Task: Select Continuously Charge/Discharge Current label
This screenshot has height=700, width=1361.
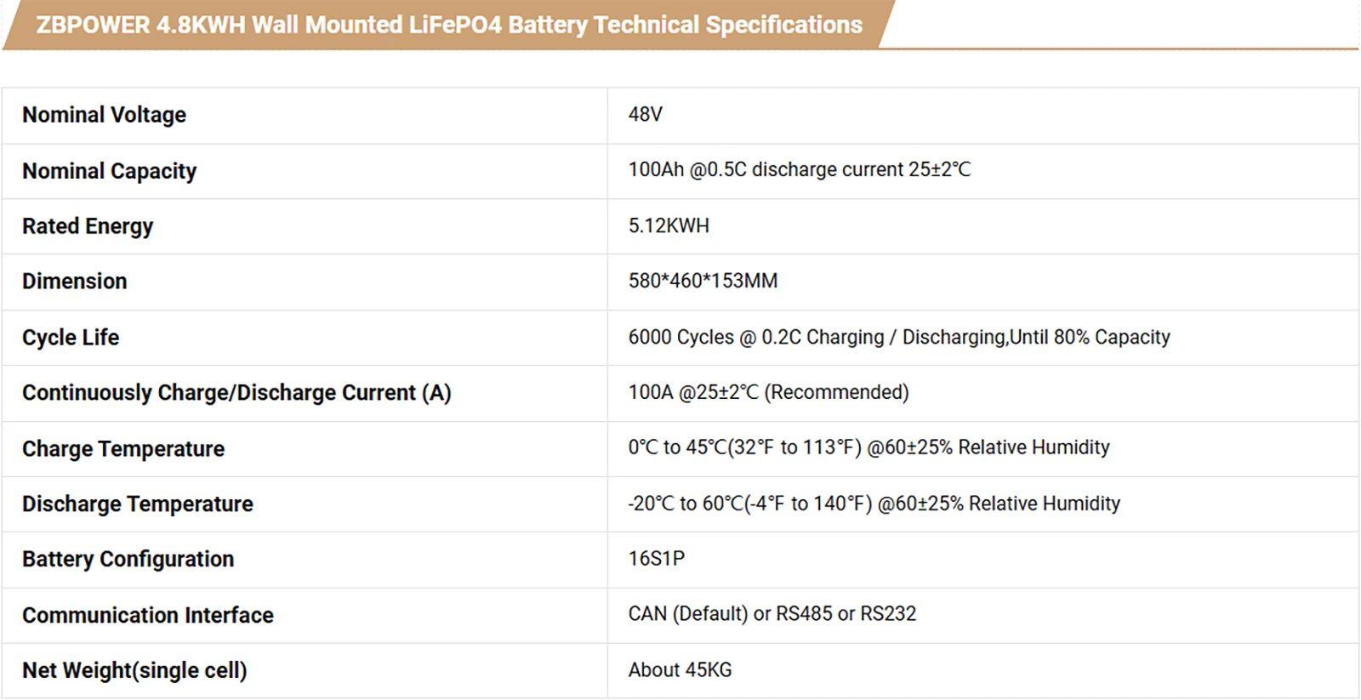Action: click(236, 393)
